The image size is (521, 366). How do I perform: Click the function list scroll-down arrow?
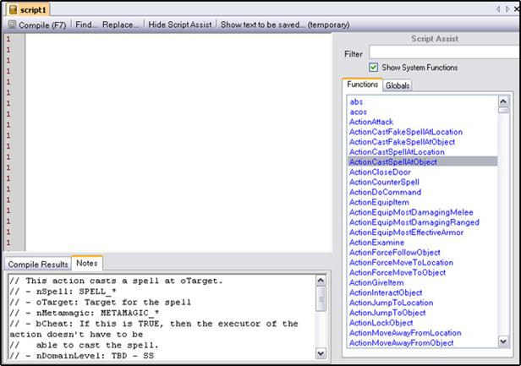503,341
